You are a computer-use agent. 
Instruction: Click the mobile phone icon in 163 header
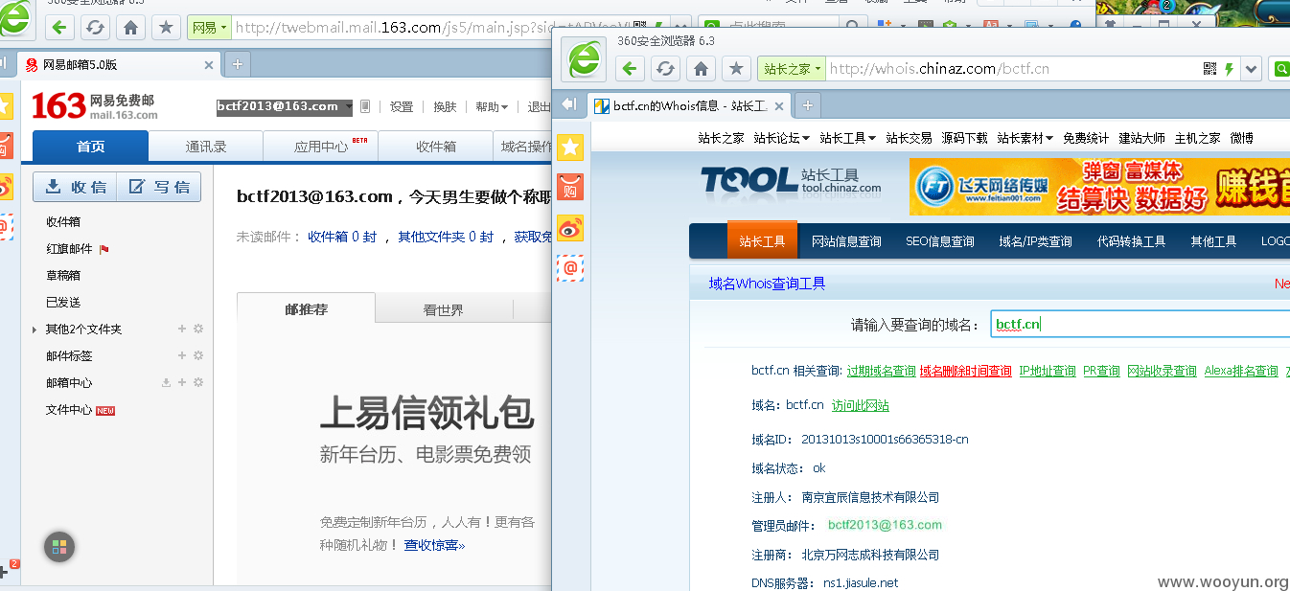[365, 106]
